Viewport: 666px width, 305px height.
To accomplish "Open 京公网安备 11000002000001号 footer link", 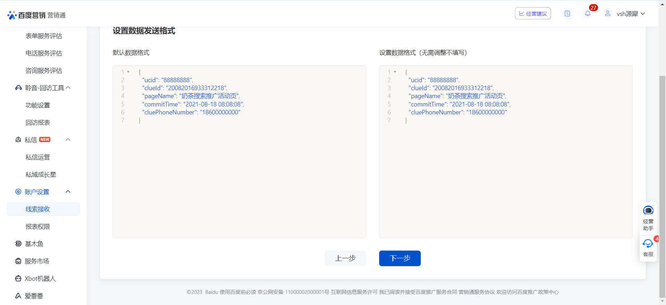I will pos(293,292).
